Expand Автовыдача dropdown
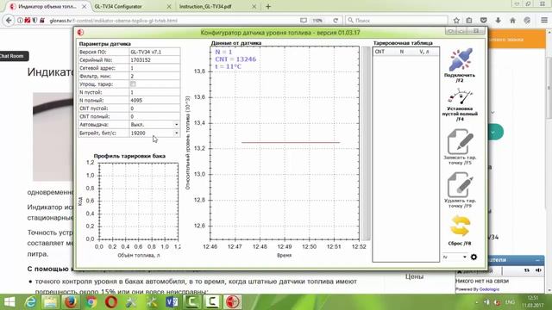The width and height of the screenshot is (552, 310). (176, 124)
